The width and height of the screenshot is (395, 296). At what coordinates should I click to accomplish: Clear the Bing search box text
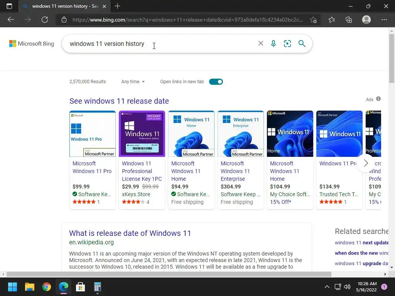point(261,43)
